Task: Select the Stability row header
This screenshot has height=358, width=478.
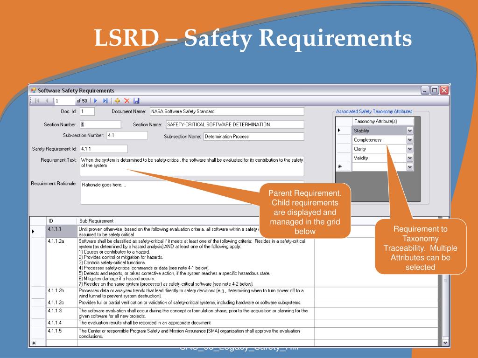Action: pos(344,131)
